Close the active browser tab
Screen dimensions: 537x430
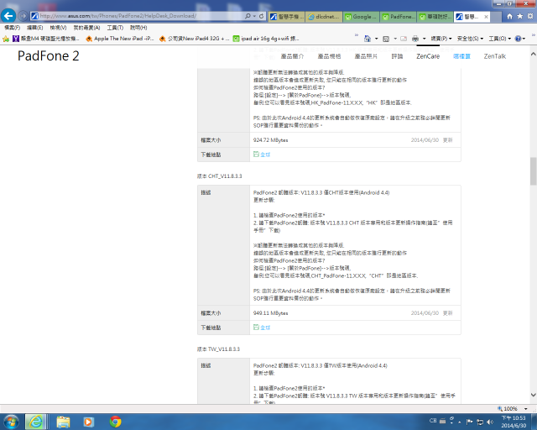[x=486, y=17]
